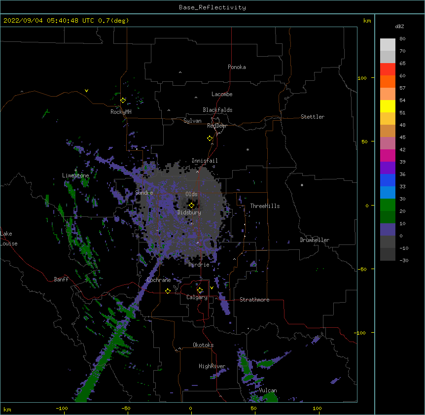Screen dimensions: 425x415
Task: Click the dBZ legend heading
Action: 399,27
